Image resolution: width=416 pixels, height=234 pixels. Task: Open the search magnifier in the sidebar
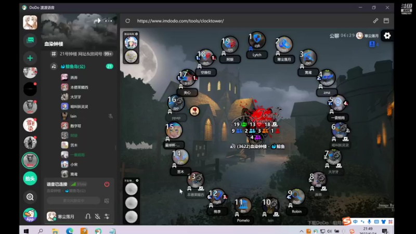click(30, 197)
